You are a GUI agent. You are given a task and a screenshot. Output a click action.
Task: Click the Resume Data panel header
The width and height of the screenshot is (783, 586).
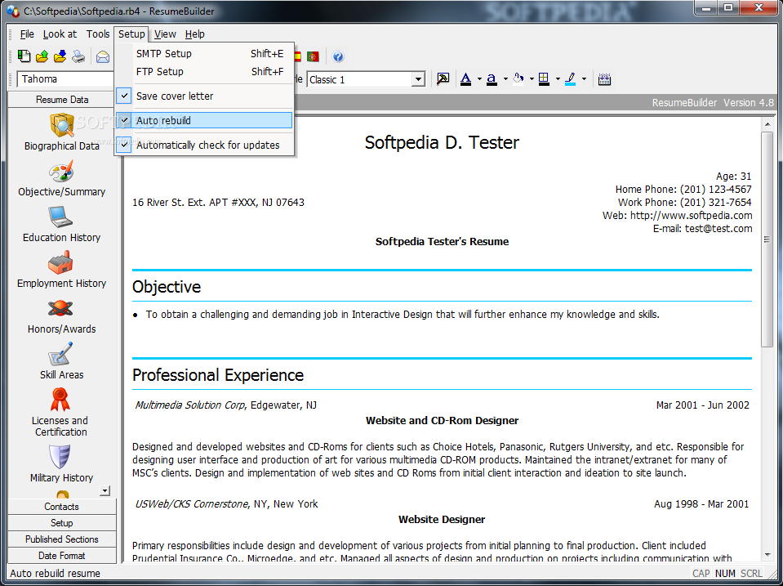point(62,100)
